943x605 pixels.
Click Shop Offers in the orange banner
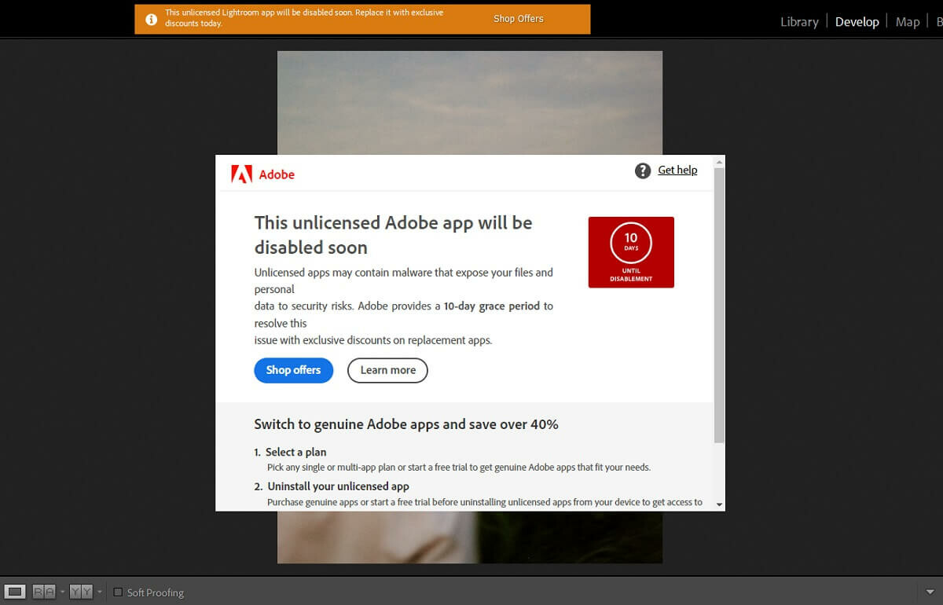point(519,19)
